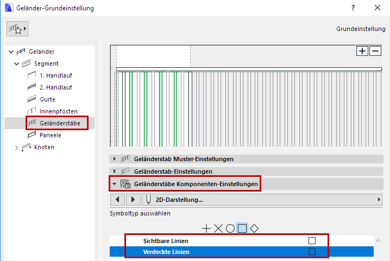Select Segment in the tree
Image resolution: width=390 pixels, height=261 pixels.
(46, 63)
